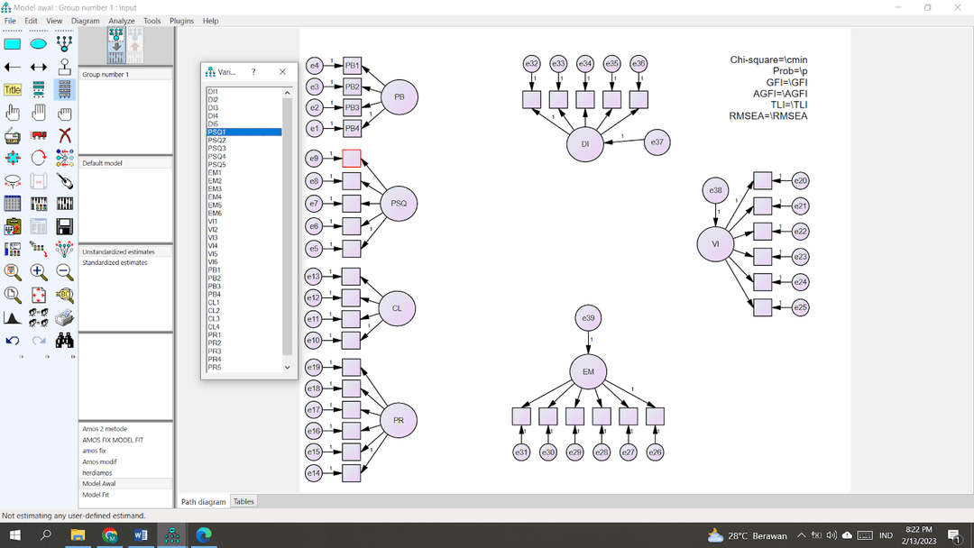
Task: Select PSQ2 in the variables list
Action: (216, 141)
